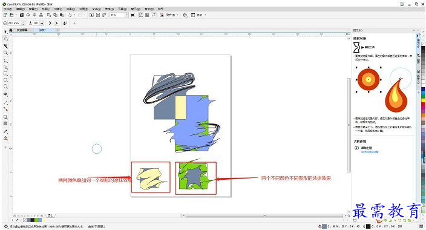Click the Save floppy disk icon
The height and width of the screenshot is (230, 426).
pyautogui.click(x=22, y=15)
